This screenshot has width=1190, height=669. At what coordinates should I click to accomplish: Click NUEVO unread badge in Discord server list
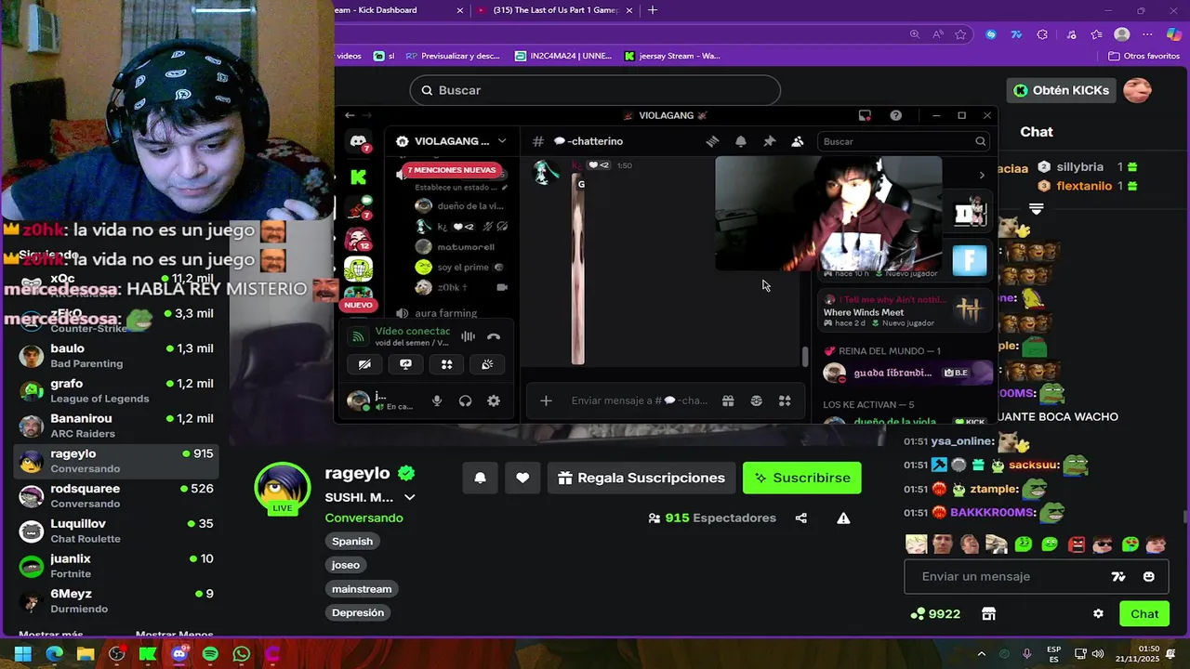(x=358, y=305)
